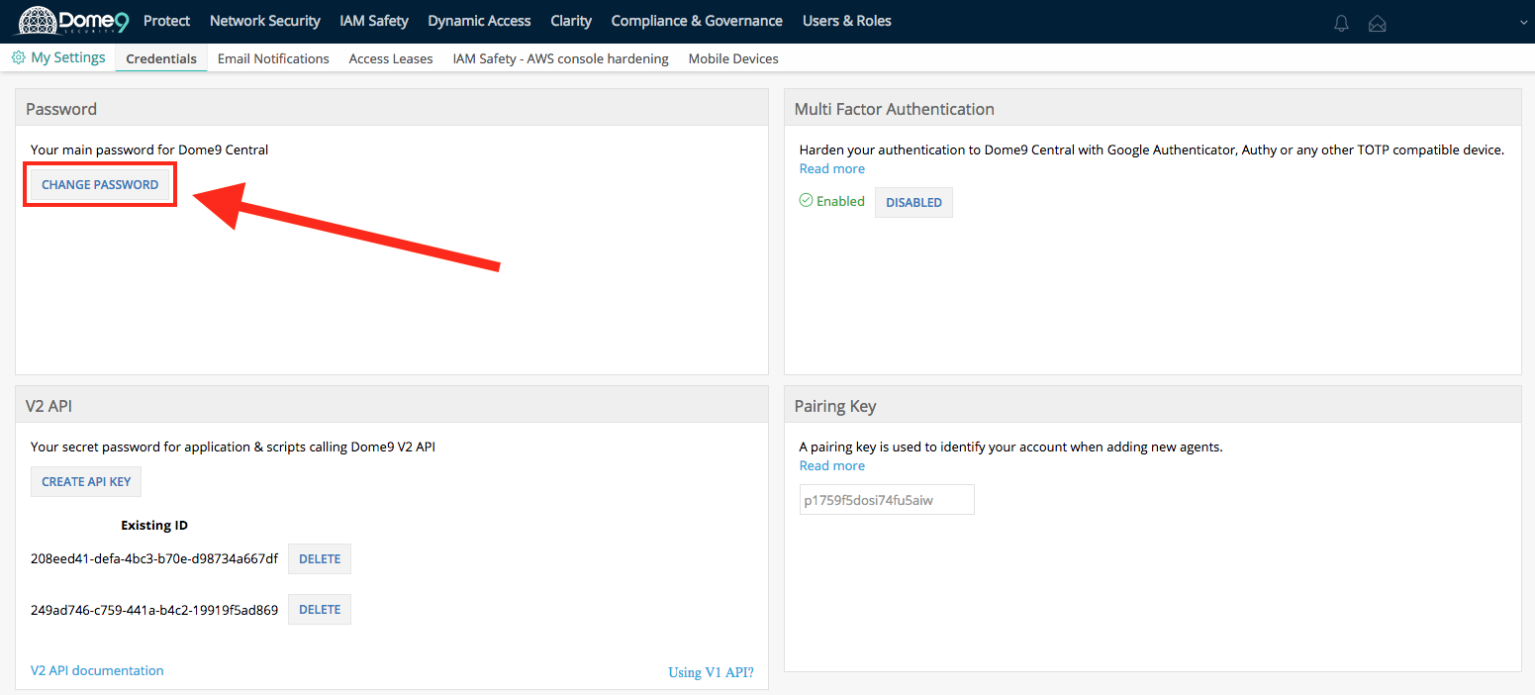Click the My Settings title text

68,57
